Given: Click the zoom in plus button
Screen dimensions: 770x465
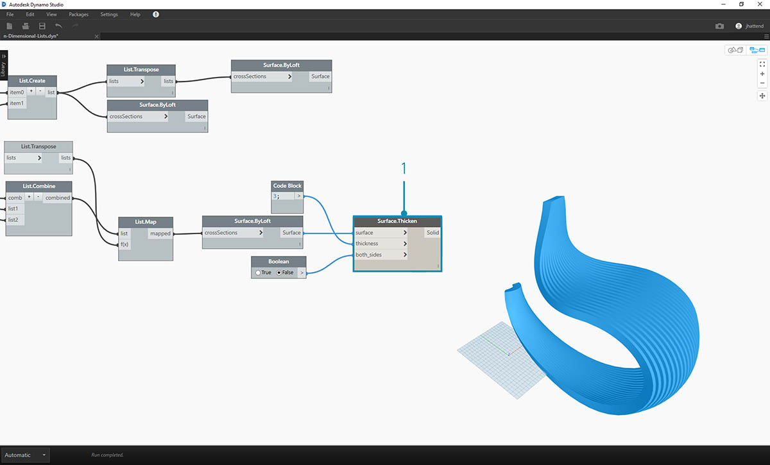Looking at the screenshot, I should coord(762,74).
